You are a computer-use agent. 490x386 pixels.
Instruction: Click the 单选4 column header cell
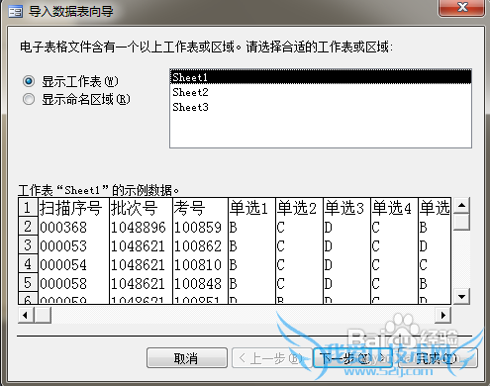(x=395, y=208)
